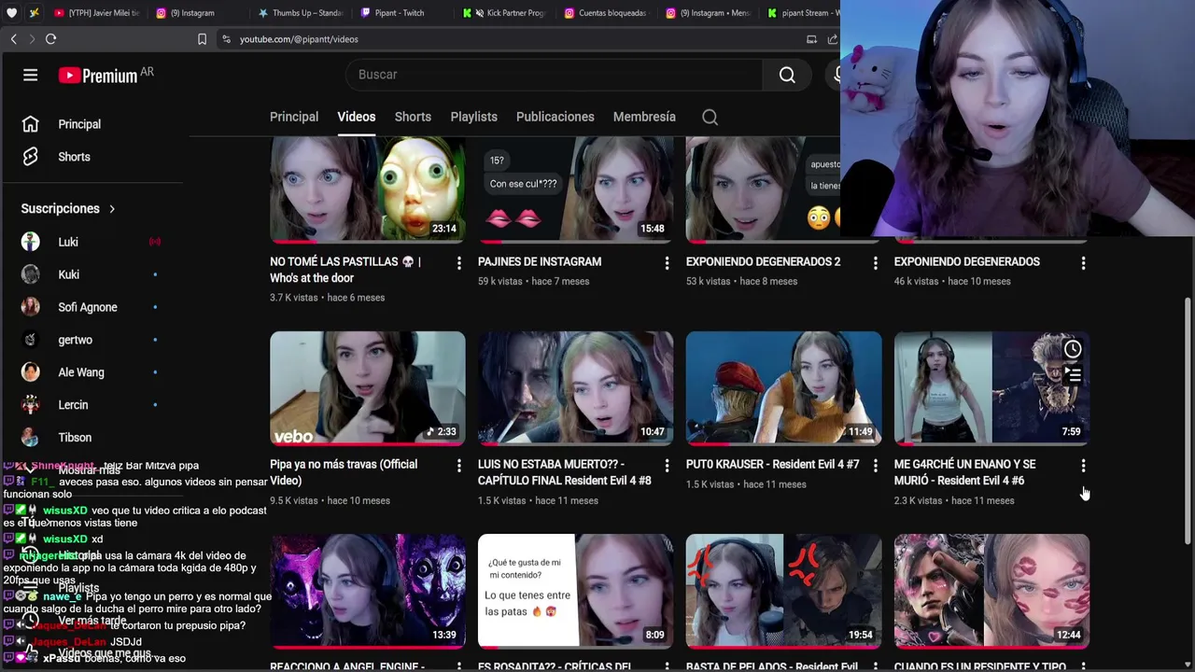Open site information icon beside URL
This screenshot has width=1195, height=672.
tap(226, 39)
